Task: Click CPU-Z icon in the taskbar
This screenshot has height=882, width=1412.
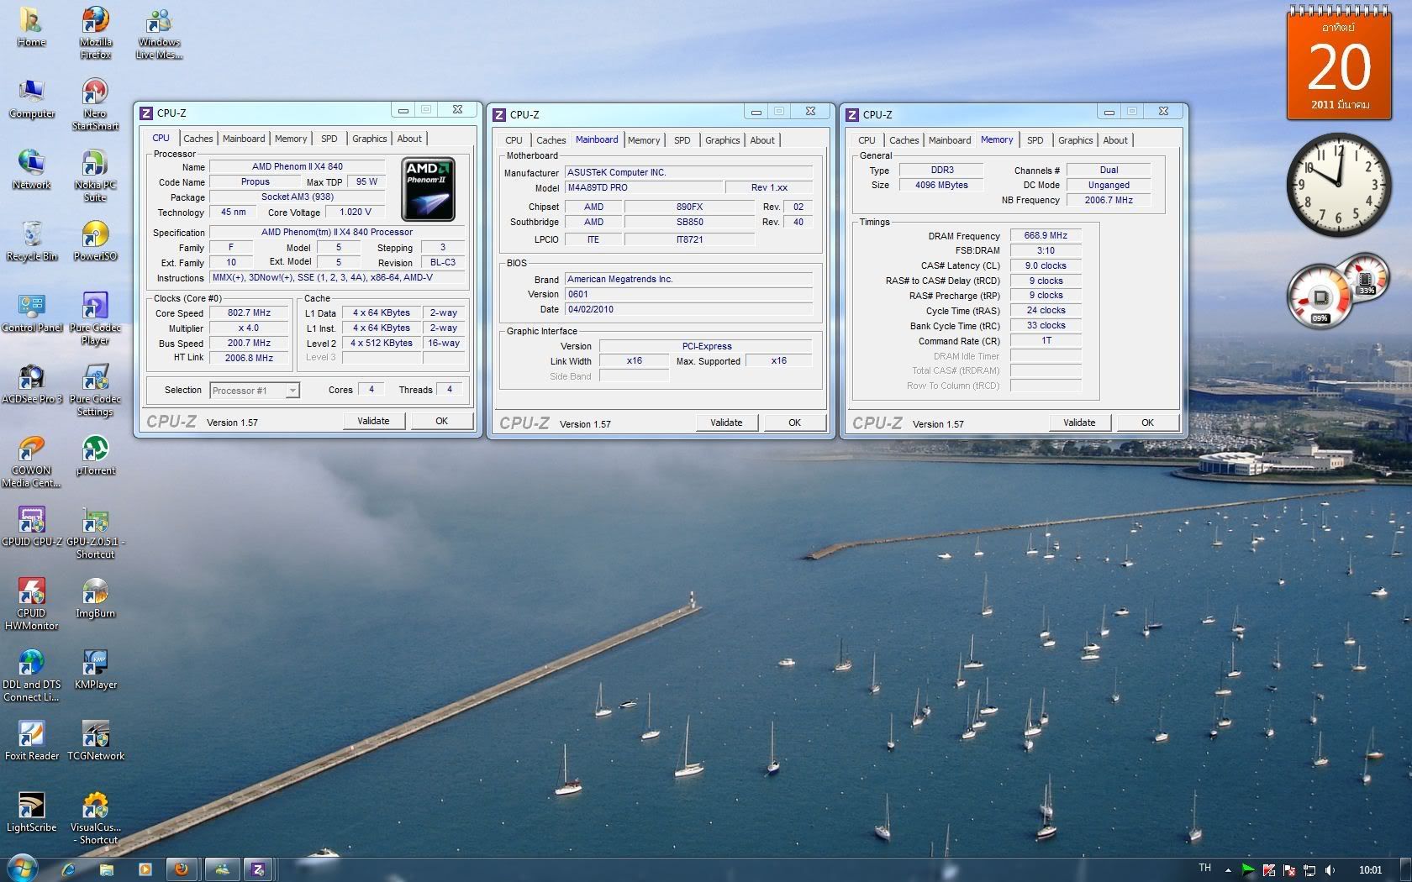Action: click(x=258, y=869)
